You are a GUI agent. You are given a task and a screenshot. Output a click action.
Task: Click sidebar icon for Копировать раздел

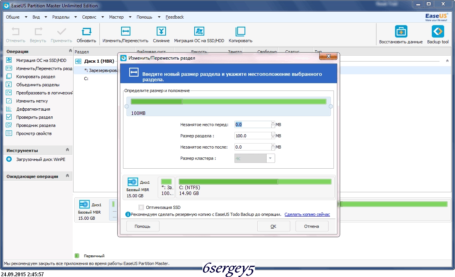pos(9,76)
